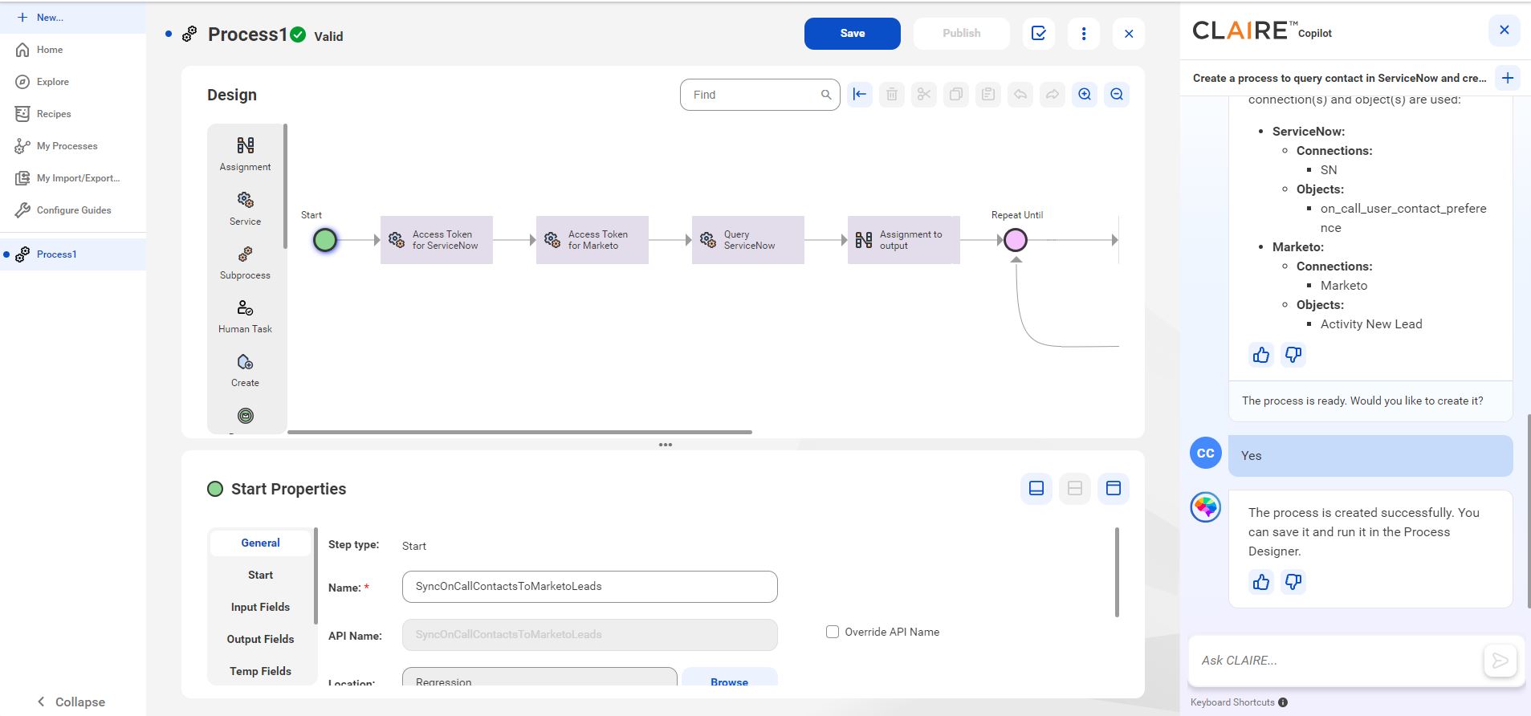Select Access Token for ServiceNow step

pyautogui.click(x=437, y=240)
